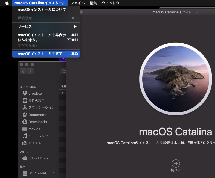The height and width of the screenshot is (178, 215).
Task: Select macOSインストールについて menu item
Action: (x=46, y=10)
